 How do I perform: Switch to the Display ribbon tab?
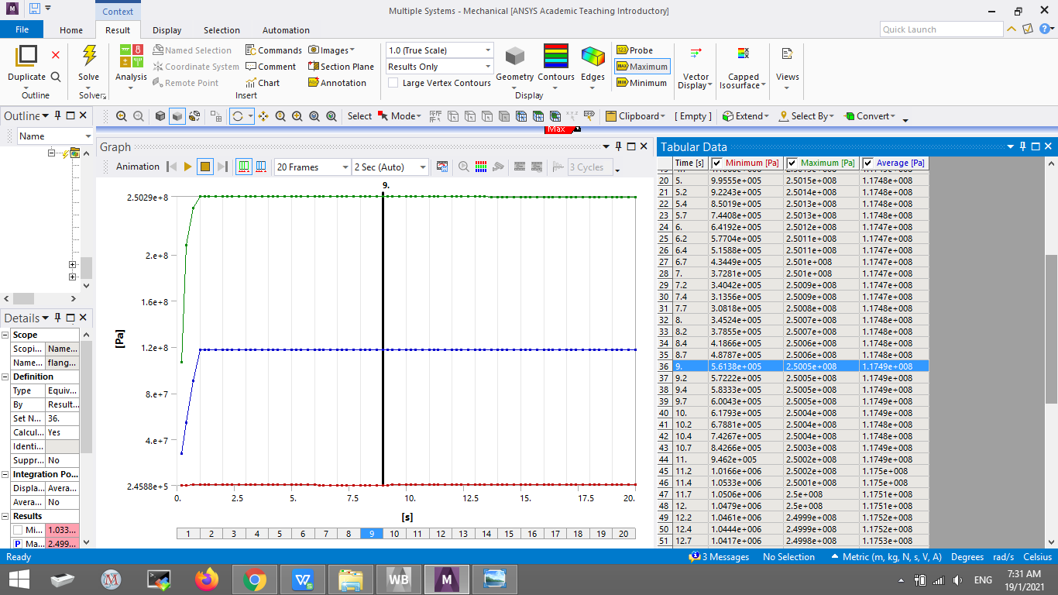(x=167, y=30)
